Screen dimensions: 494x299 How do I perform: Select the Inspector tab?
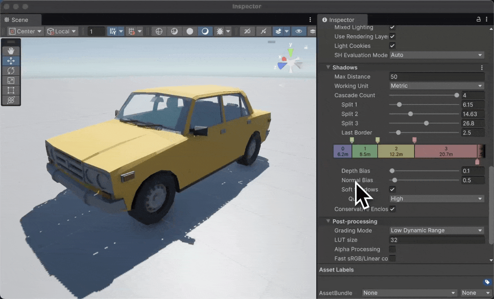342,20
